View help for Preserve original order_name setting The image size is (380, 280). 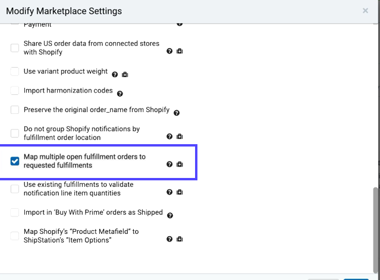click(177, 113)
